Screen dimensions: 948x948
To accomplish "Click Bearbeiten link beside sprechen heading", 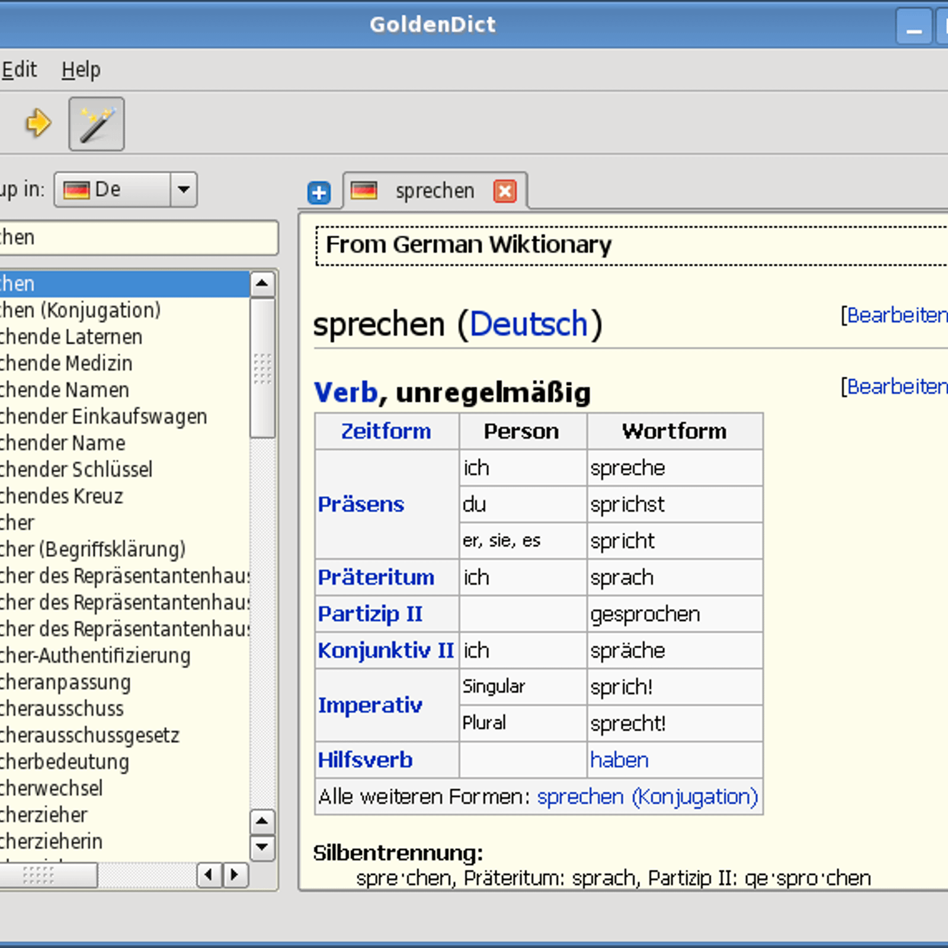I will coord(897,315).
